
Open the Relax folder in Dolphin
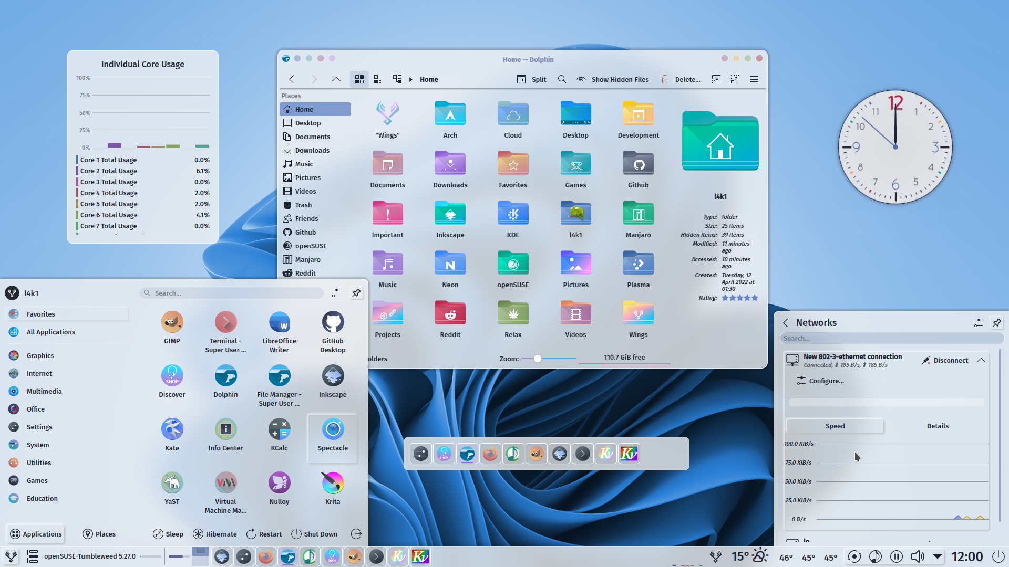click(x=513, y=319)
